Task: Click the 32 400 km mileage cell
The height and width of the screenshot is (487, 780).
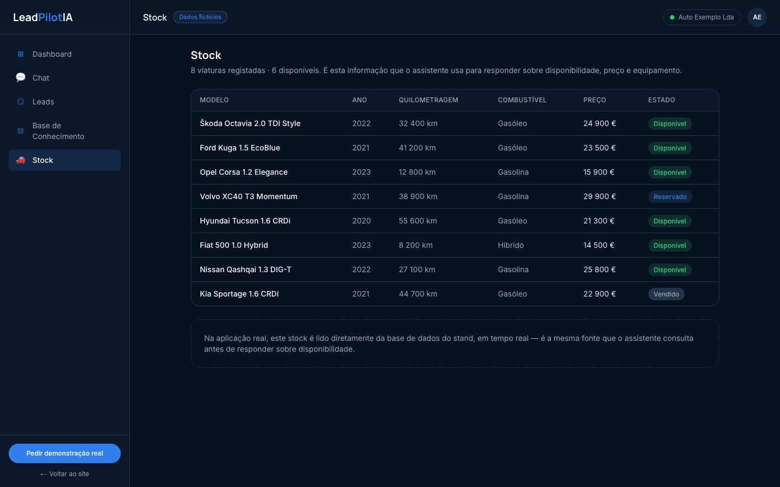Action: [x=418, y=123]
